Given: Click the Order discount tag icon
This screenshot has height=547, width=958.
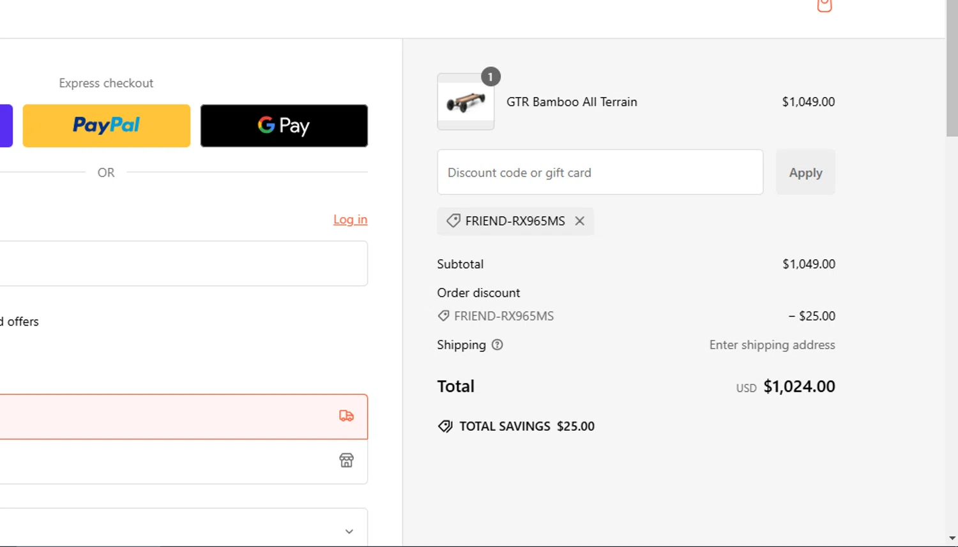Looking at the screenshot, I should 443,316.
